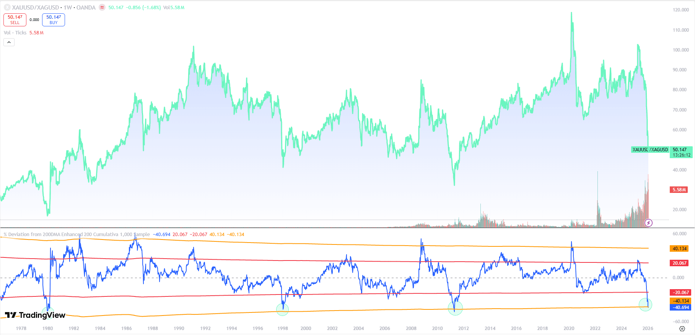Click the blue -40.694 axis label

click(x=680, y=307)
